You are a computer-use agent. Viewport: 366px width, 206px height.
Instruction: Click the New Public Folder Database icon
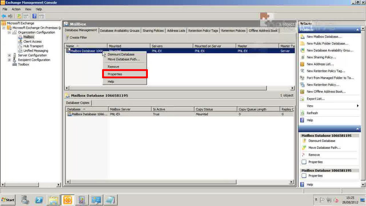coord(302,44)
